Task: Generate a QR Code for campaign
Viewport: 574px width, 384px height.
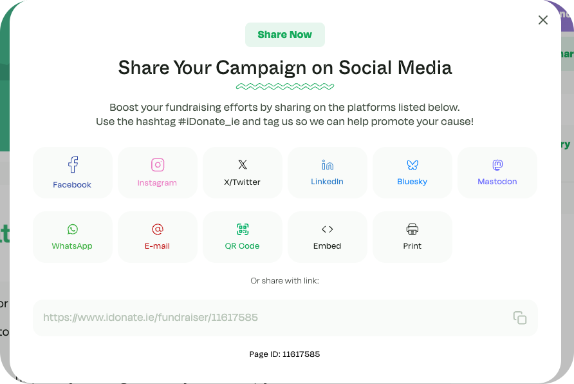Action: coord(243,229)
